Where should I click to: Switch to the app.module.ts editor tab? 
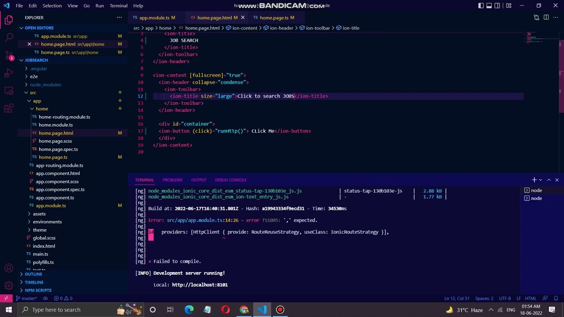154,18
